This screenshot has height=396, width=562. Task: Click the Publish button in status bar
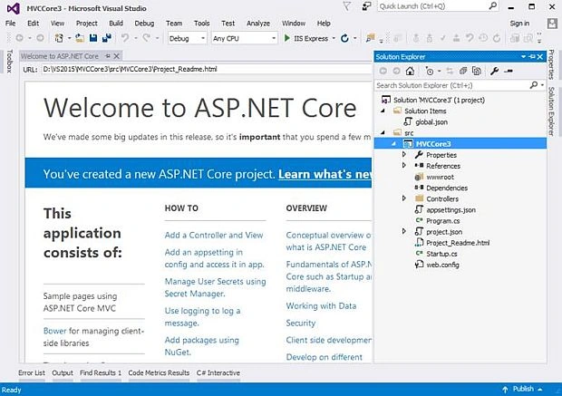523,389
